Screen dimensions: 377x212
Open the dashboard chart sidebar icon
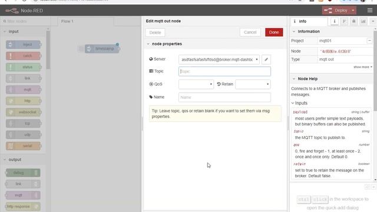pos(363,21)
